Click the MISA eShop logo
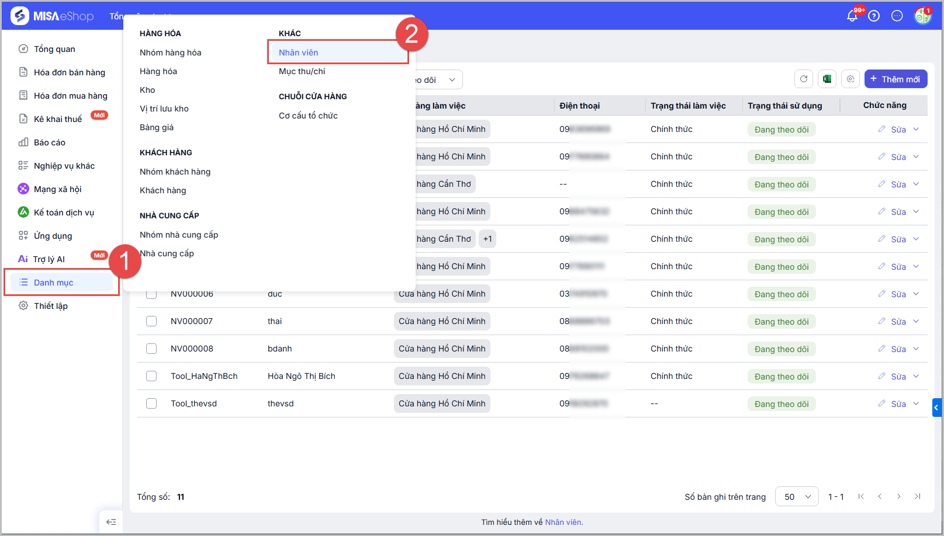 pos(53,16)
